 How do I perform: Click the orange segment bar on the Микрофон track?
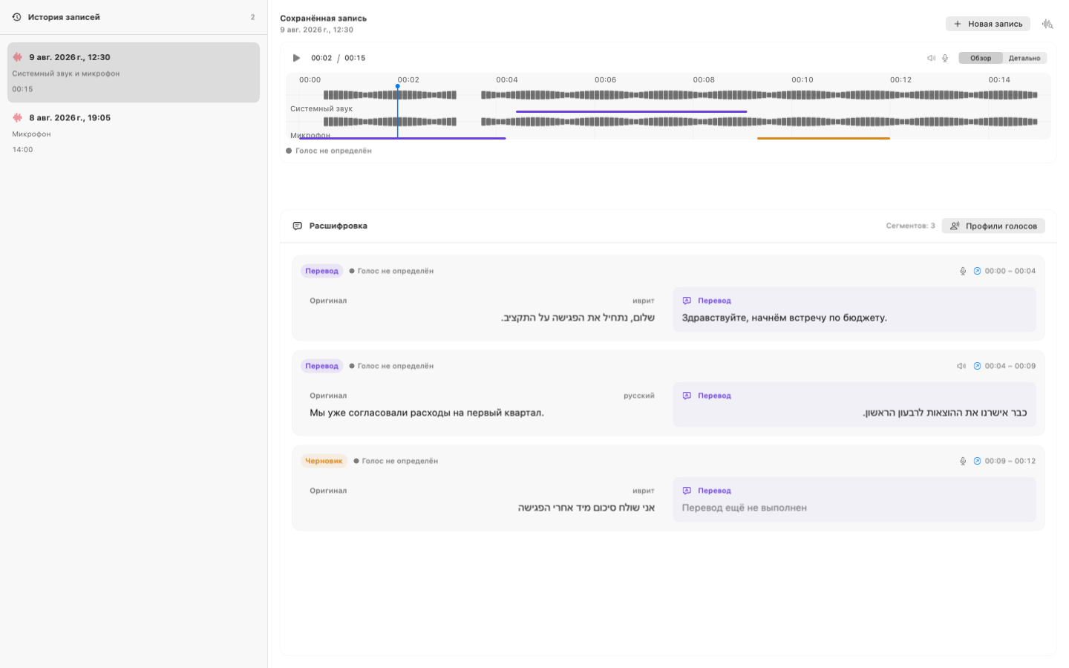click(823, 138)
